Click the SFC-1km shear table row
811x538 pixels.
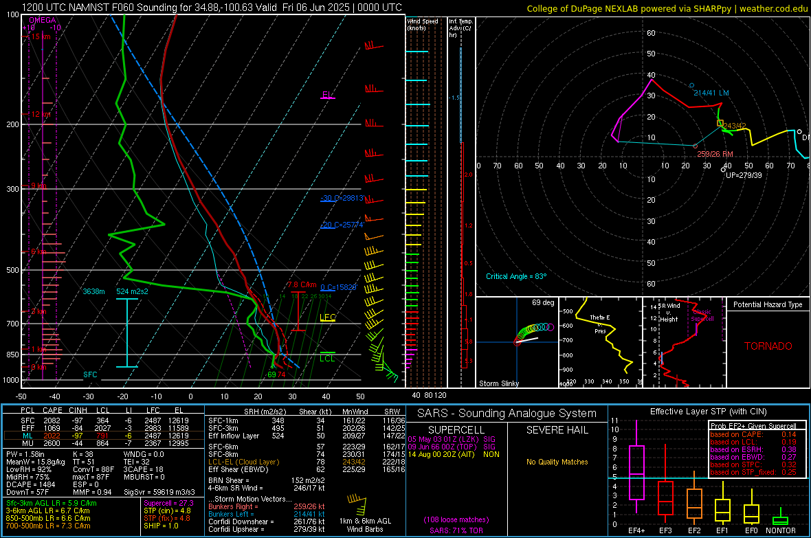pos(307,421)
